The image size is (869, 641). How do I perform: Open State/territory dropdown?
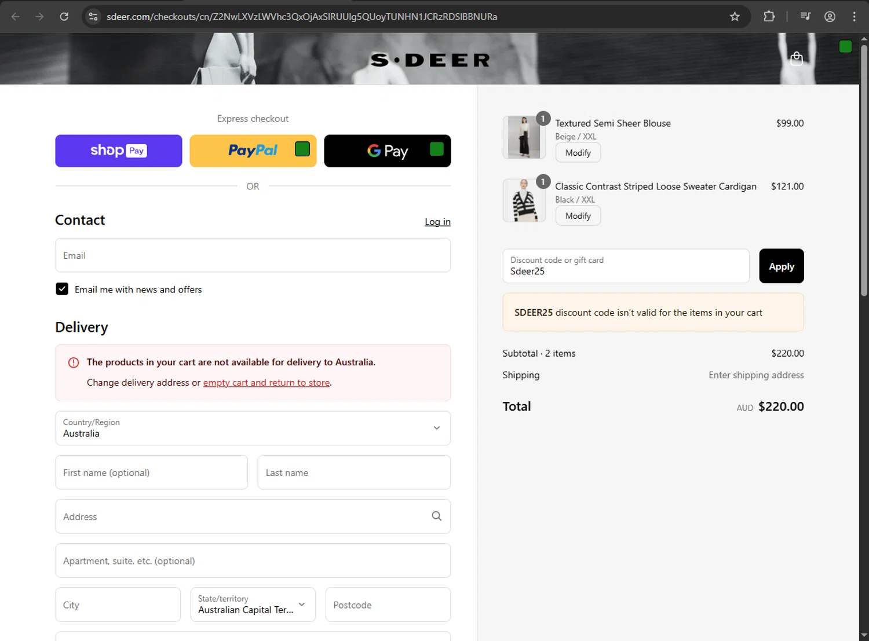tap(253, 605)
